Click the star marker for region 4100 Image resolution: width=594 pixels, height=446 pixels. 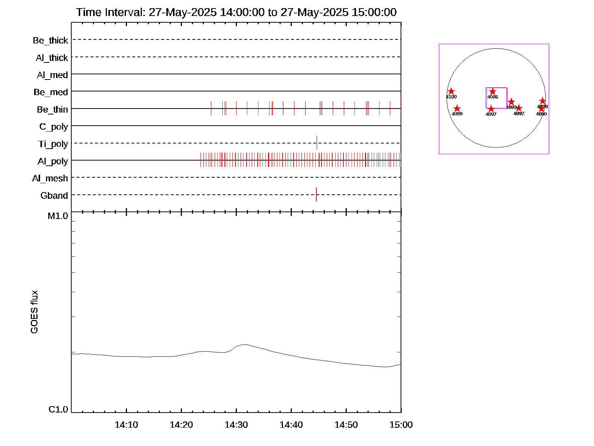451,91
